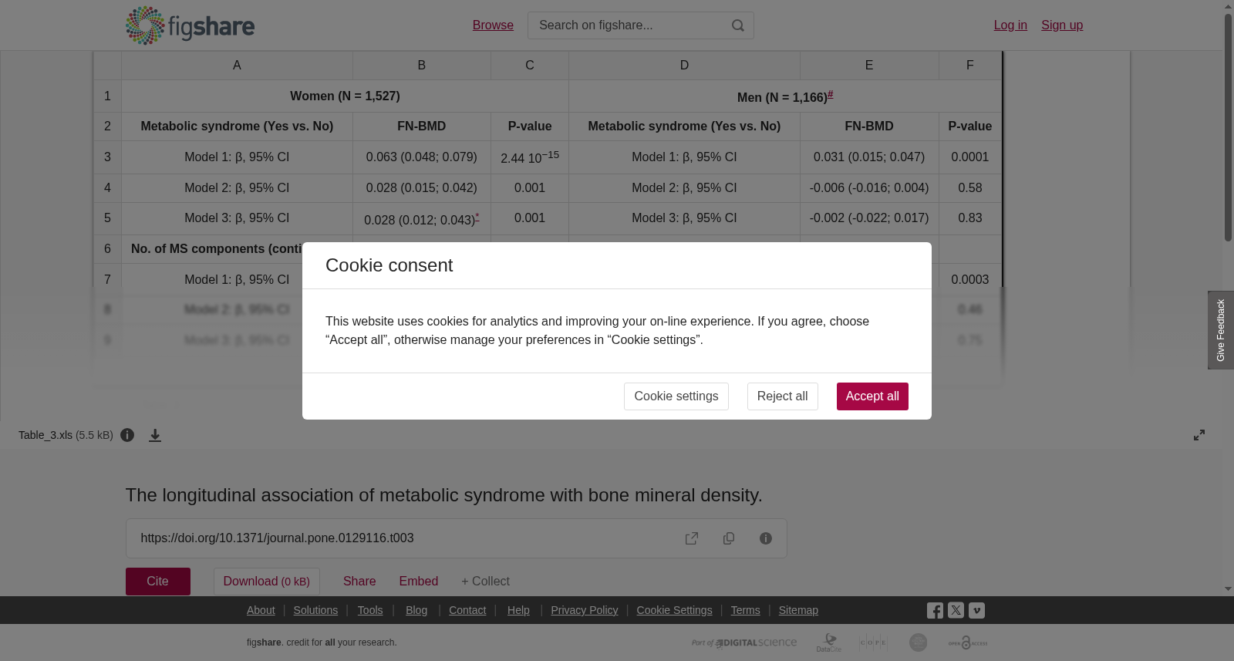
Task: Click the figshare logo
Action: tap(190, 25)
